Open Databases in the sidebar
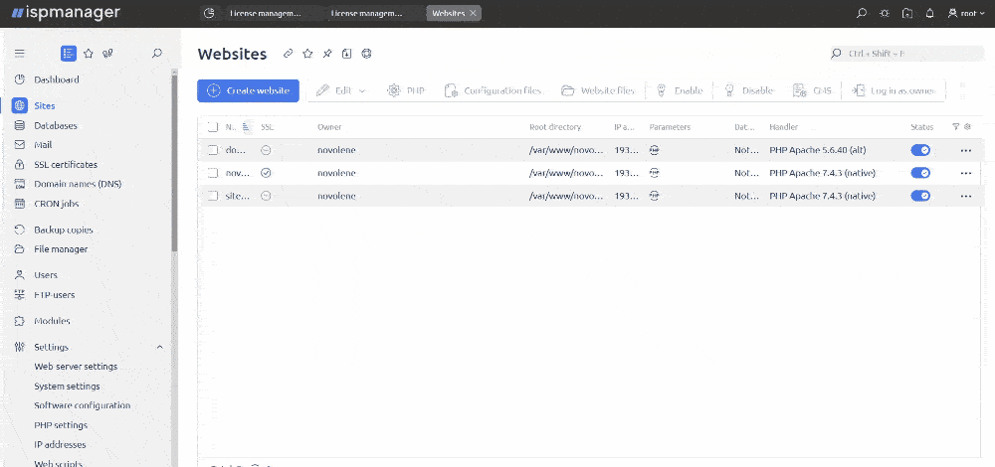 coord(56,125)
